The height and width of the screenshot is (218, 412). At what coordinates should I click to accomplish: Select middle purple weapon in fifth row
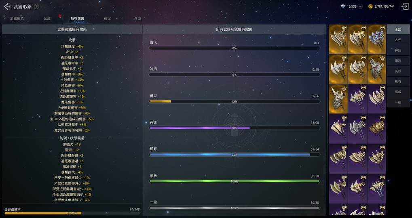(357, 159)
